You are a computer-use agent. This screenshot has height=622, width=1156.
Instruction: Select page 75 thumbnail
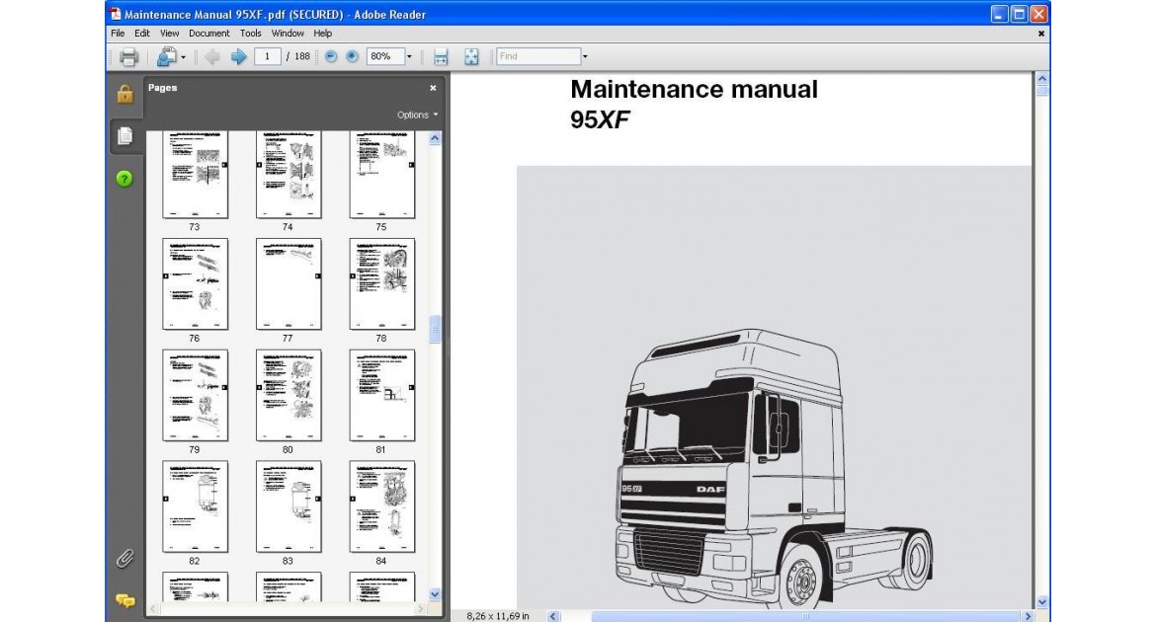click(382, 175)
